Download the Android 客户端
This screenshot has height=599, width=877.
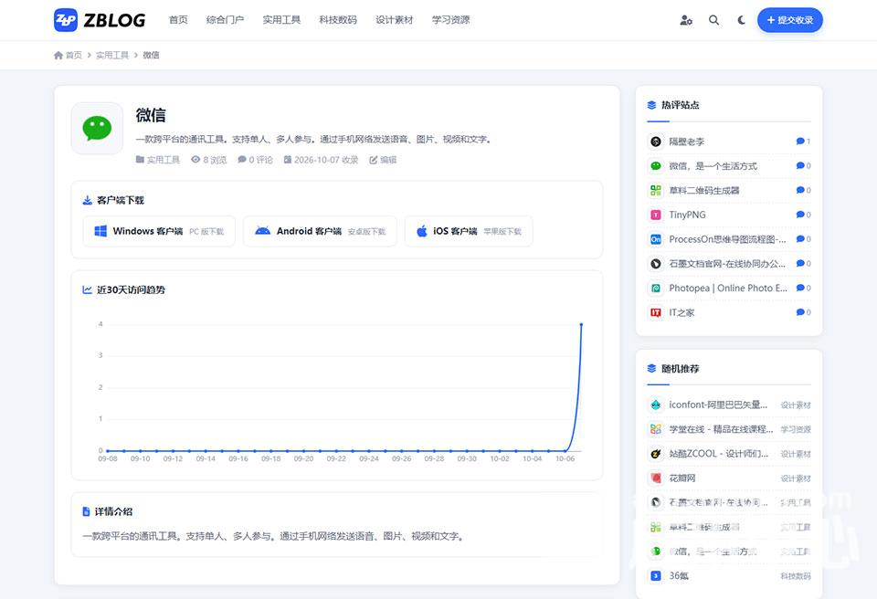click(320, 231)
